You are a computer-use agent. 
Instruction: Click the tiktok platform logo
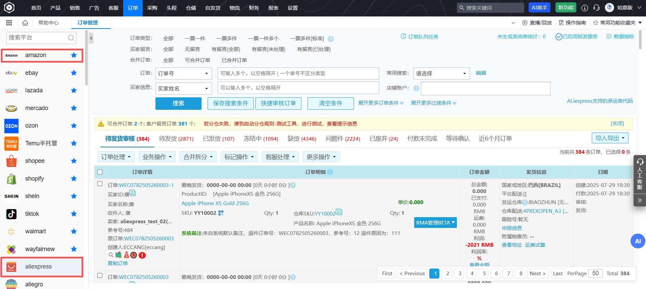point(11,214)
